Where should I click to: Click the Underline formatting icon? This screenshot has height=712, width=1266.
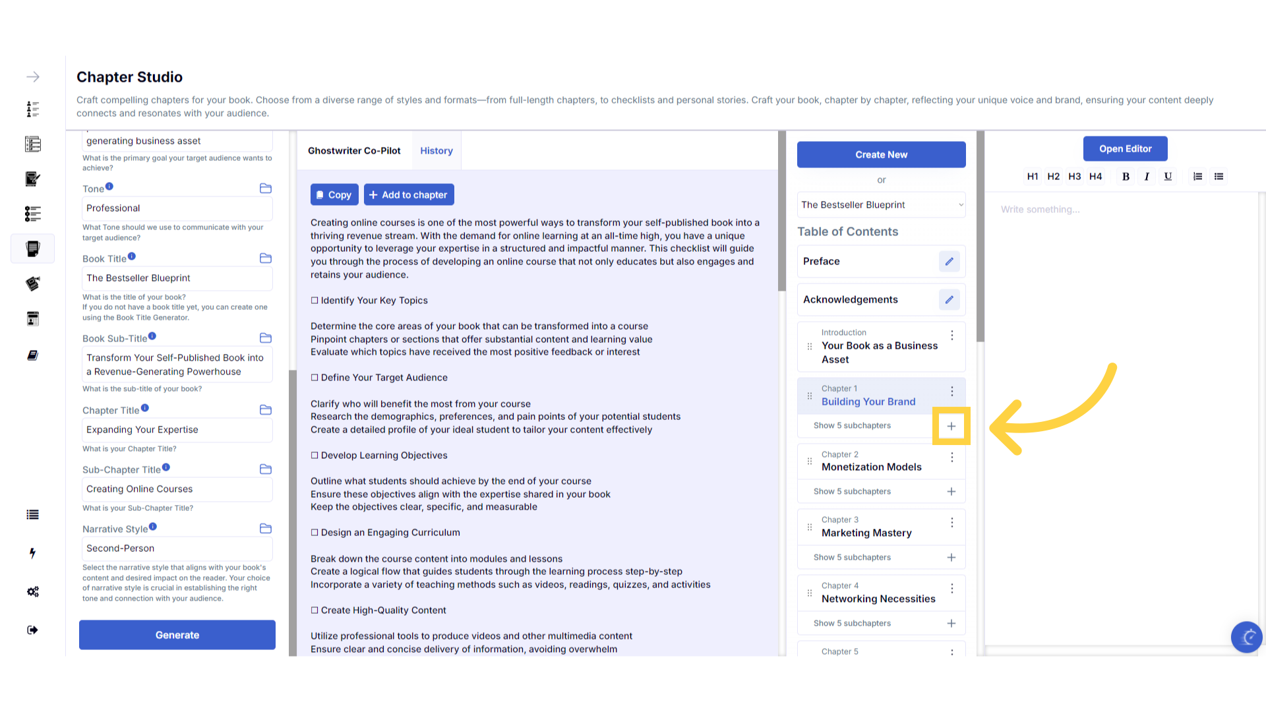coord(1168,177)
